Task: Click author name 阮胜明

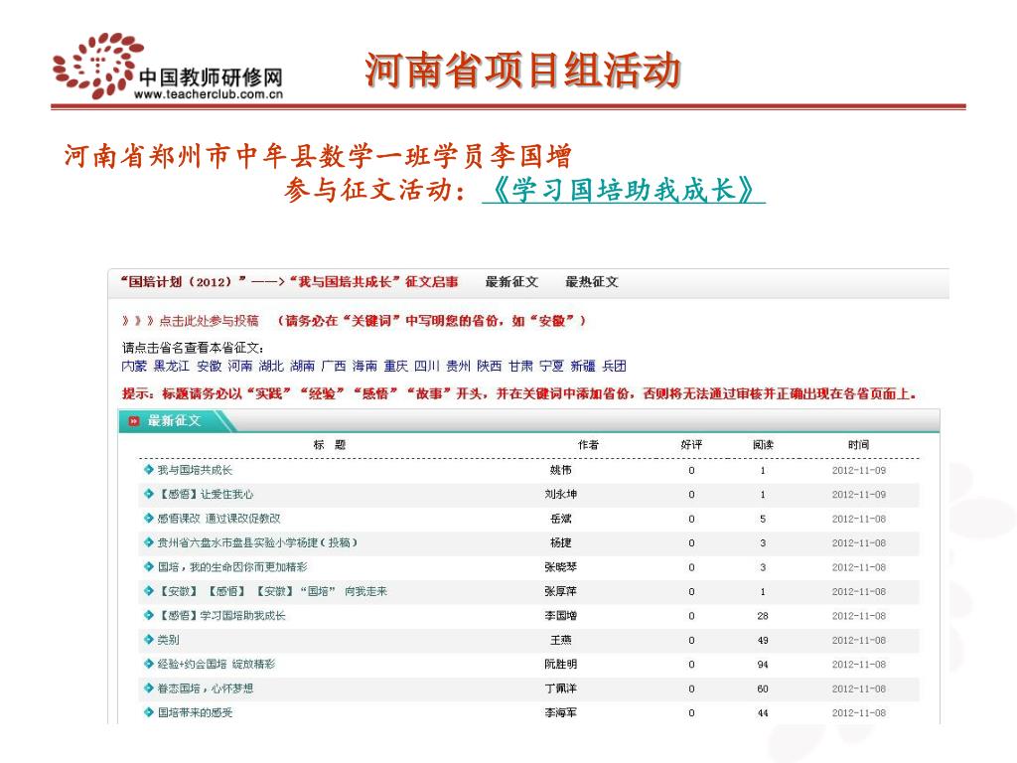Action: [x=561, y=665]
